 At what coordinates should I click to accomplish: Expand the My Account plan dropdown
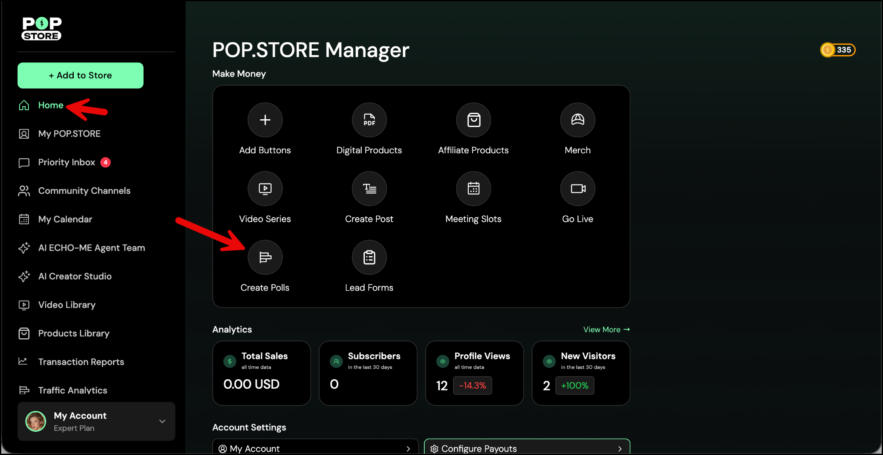click(x=162, y=421)
